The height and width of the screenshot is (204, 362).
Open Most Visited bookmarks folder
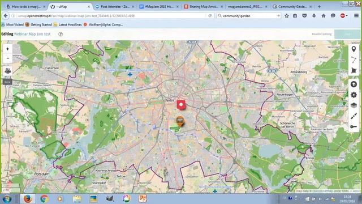tap(12, 24)
